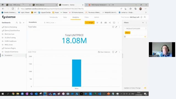Collapse the PRODUCTCATEGORY filter
The width and height of the screenshot is (176, 99).
(x=125, y=29)
